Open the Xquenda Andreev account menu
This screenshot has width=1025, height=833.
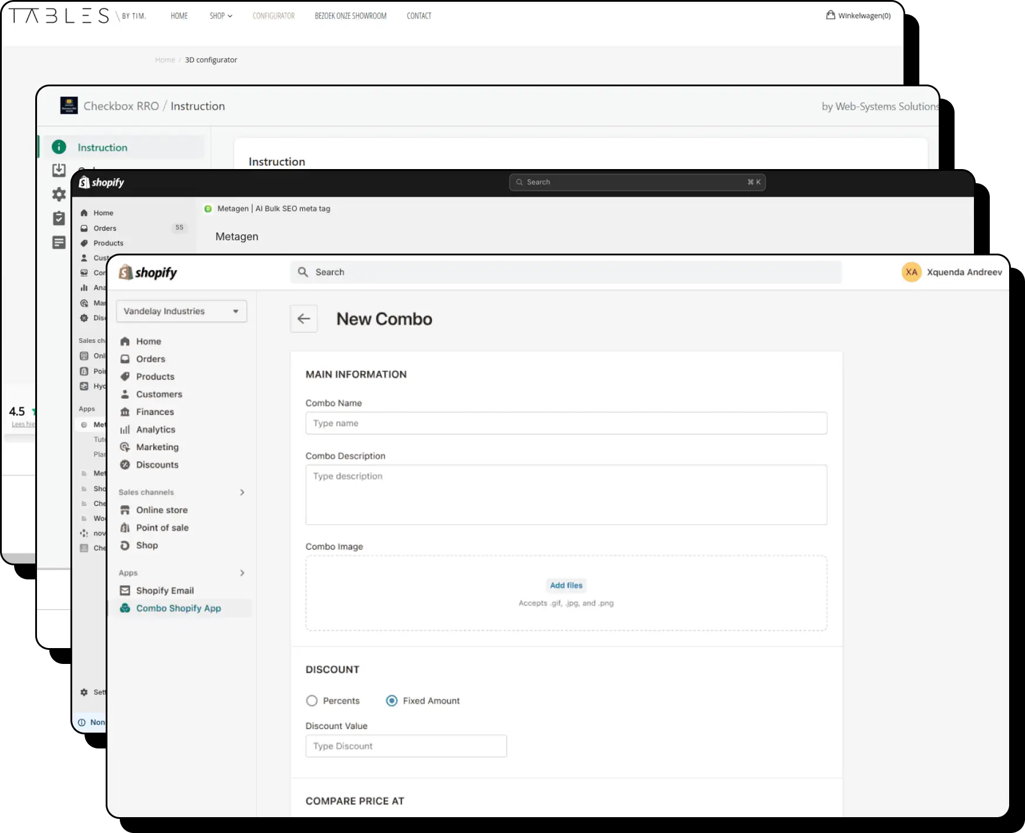(952, 272)
